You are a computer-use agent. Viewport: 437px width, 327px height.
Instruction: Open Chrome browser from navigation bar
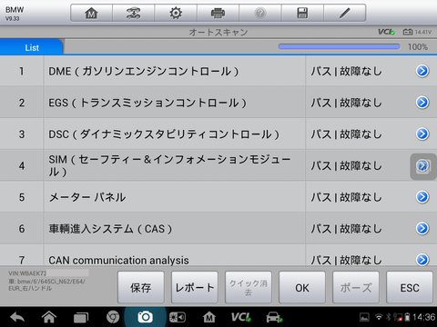(113, 317)
